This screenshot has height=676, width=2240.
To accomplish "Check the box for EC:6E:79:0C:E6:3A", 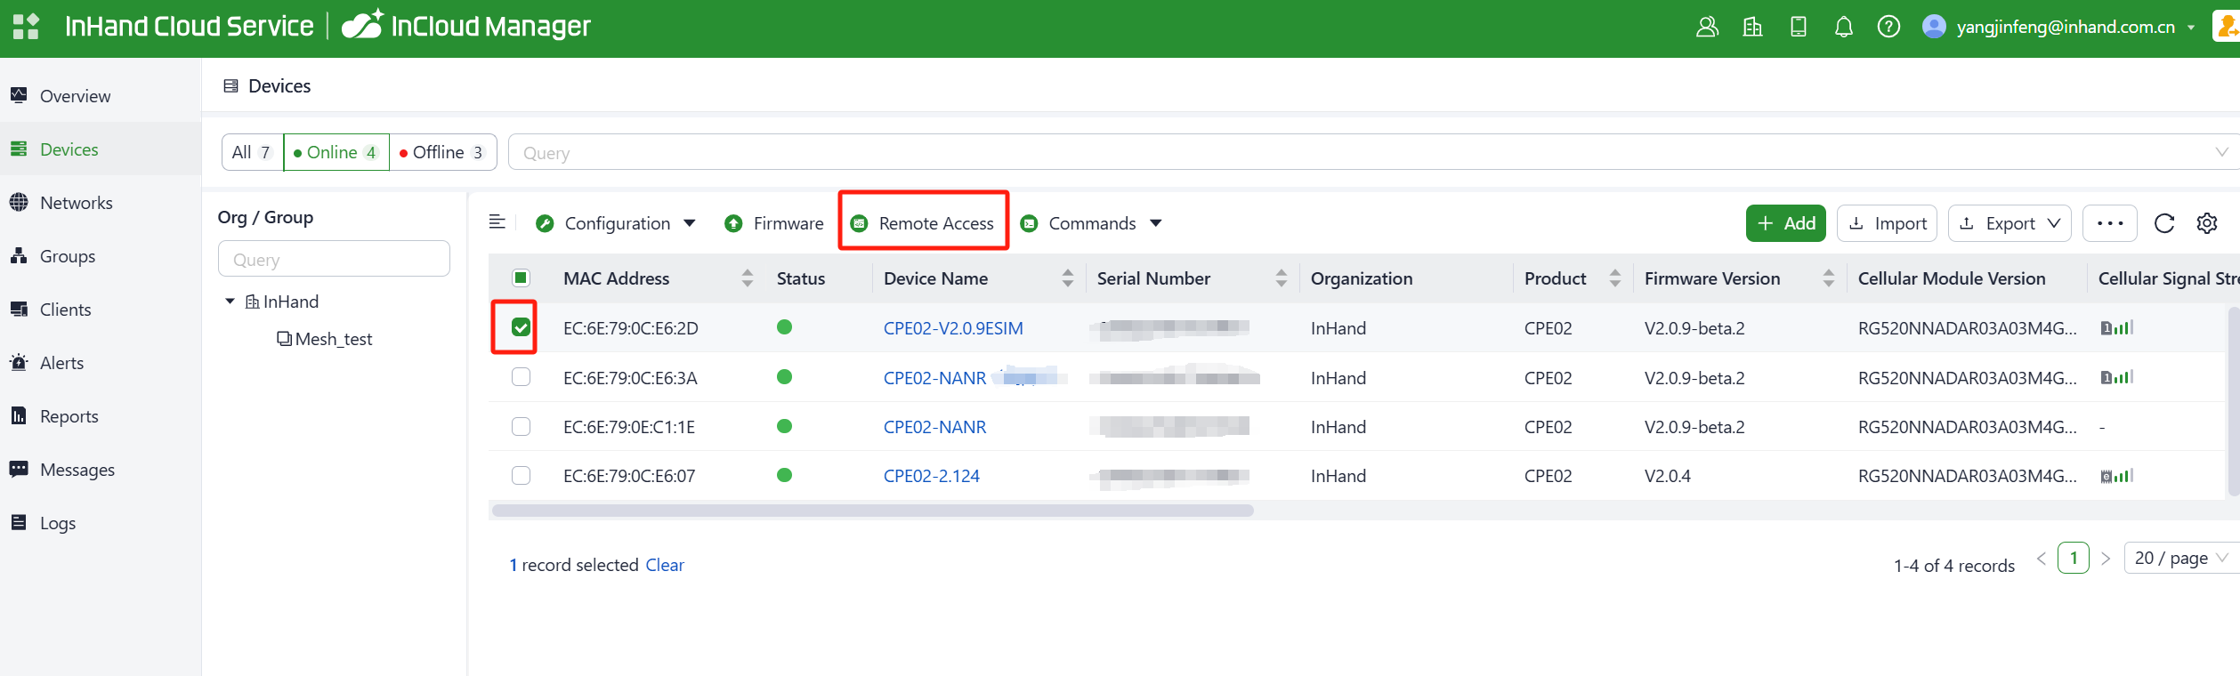I will point(522,377).
